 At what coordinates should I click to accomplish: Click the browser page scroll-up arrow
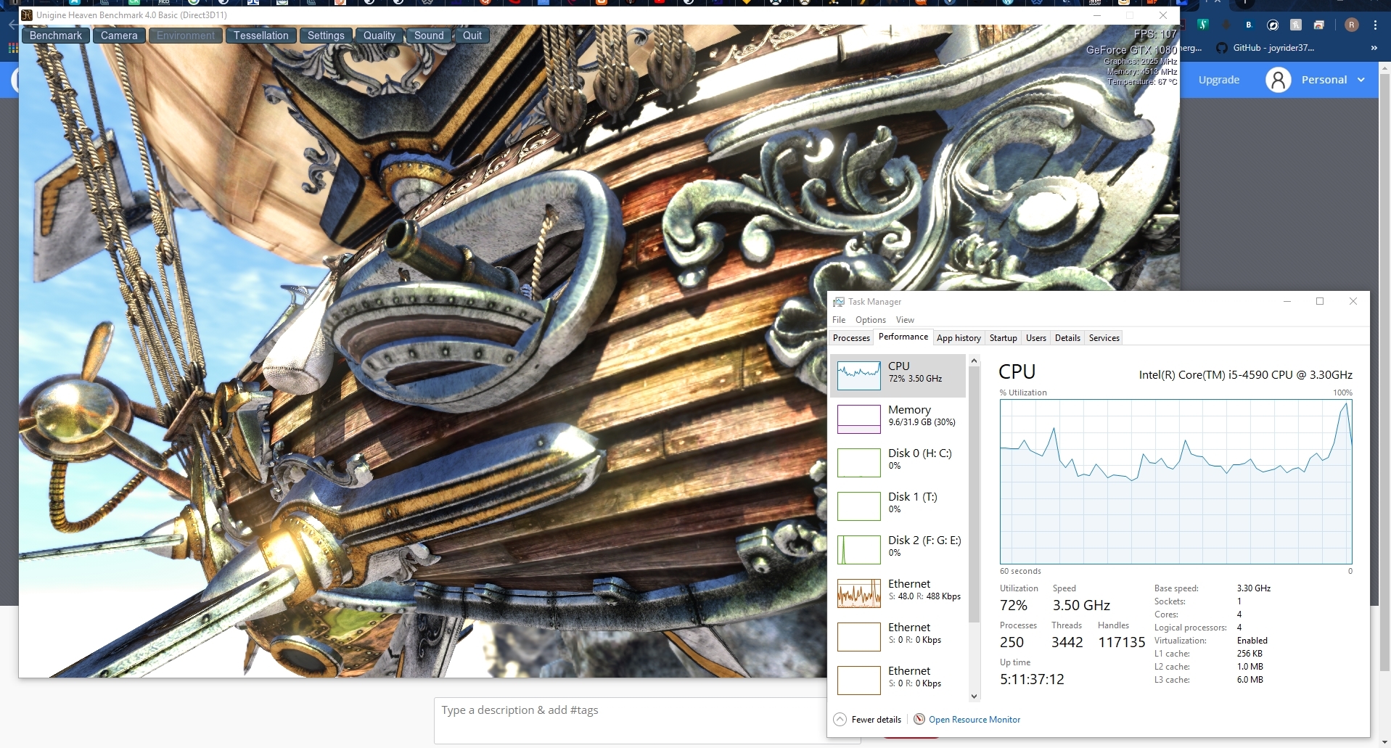click(x=1384, y=67)
